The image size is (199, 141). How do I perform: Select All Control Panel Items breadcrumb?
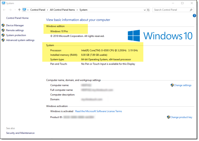click(62, 10)
